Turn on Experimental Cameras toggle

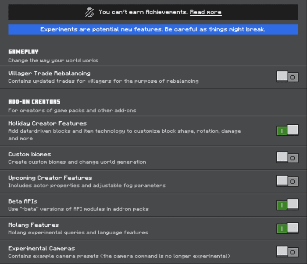tap(287, 251)
